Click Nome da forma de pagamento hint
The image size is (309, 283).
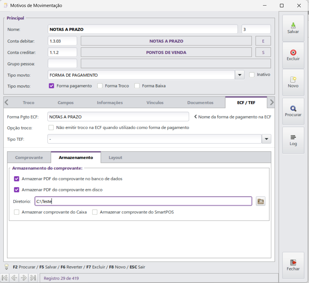(233, 117)
